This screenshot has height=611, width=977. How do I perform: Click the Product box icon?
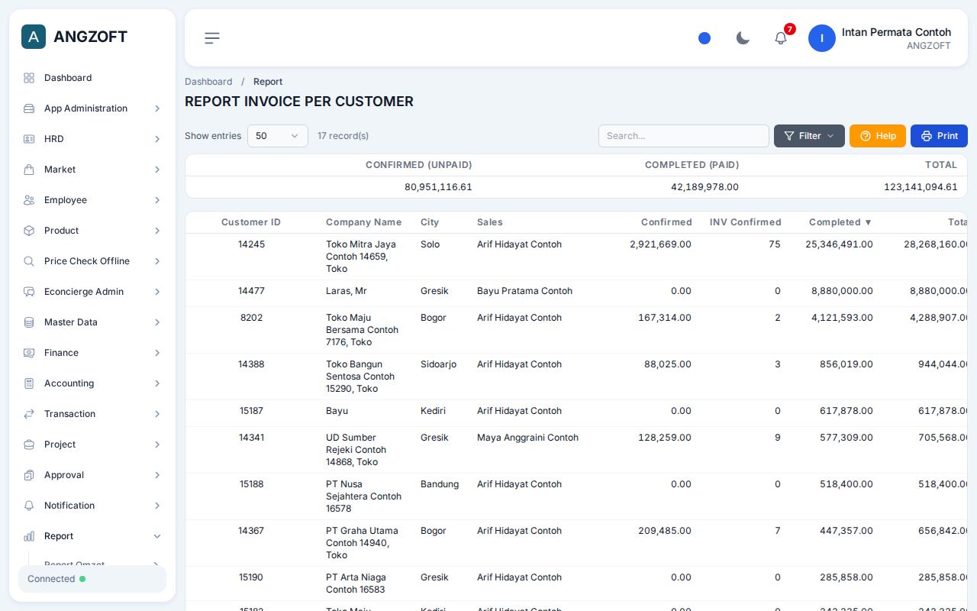click(x=29, y=231)
